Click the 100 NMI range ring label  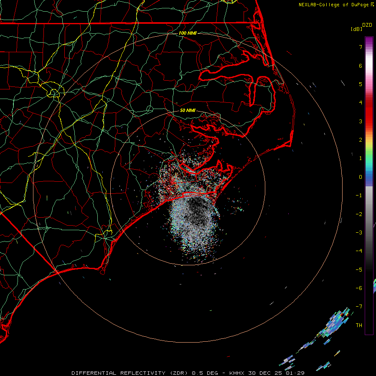click(x=188, y=33)
